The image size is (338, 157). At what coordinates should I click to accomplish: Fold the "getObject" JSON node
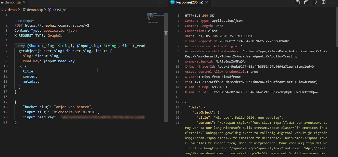tap(182, 112)
